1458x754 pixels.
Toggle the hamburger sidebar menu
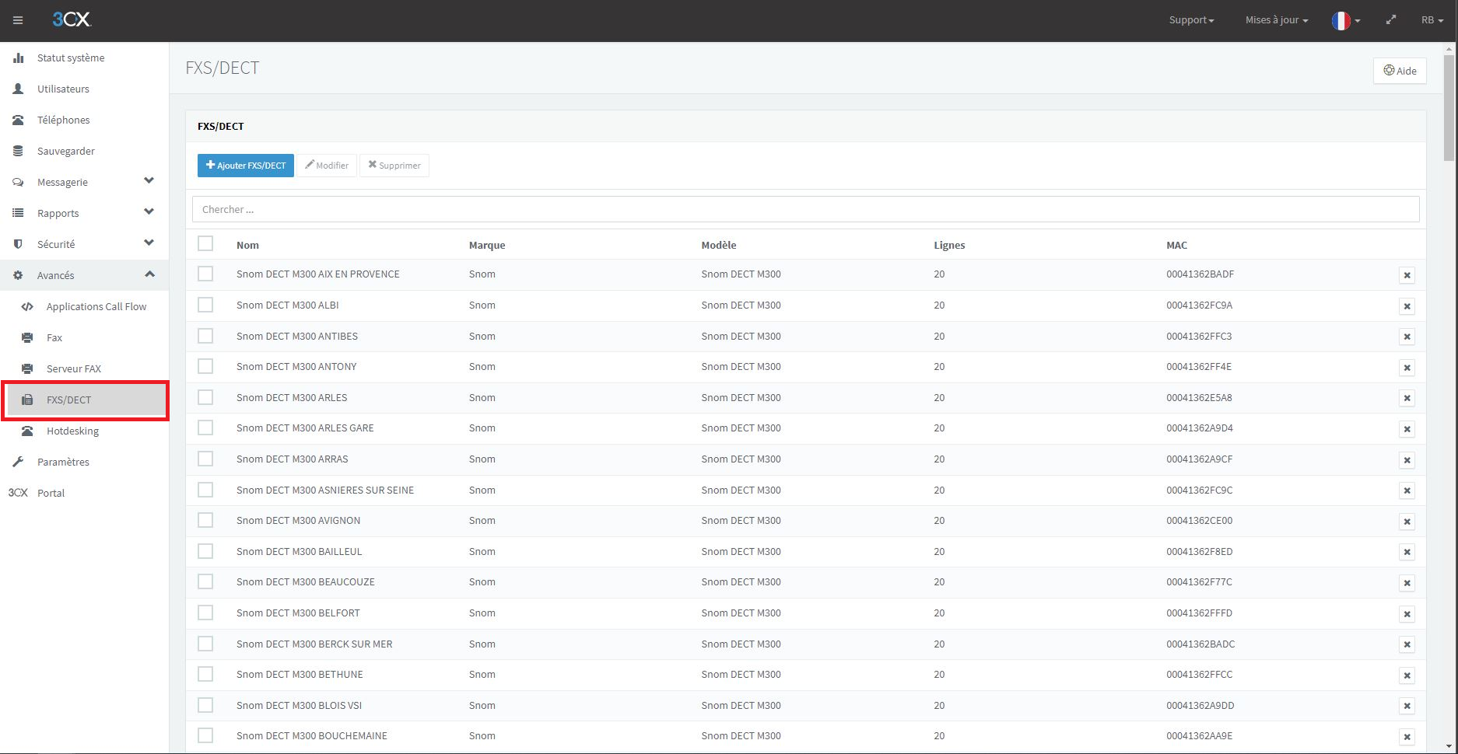click(x=18, y=20)
